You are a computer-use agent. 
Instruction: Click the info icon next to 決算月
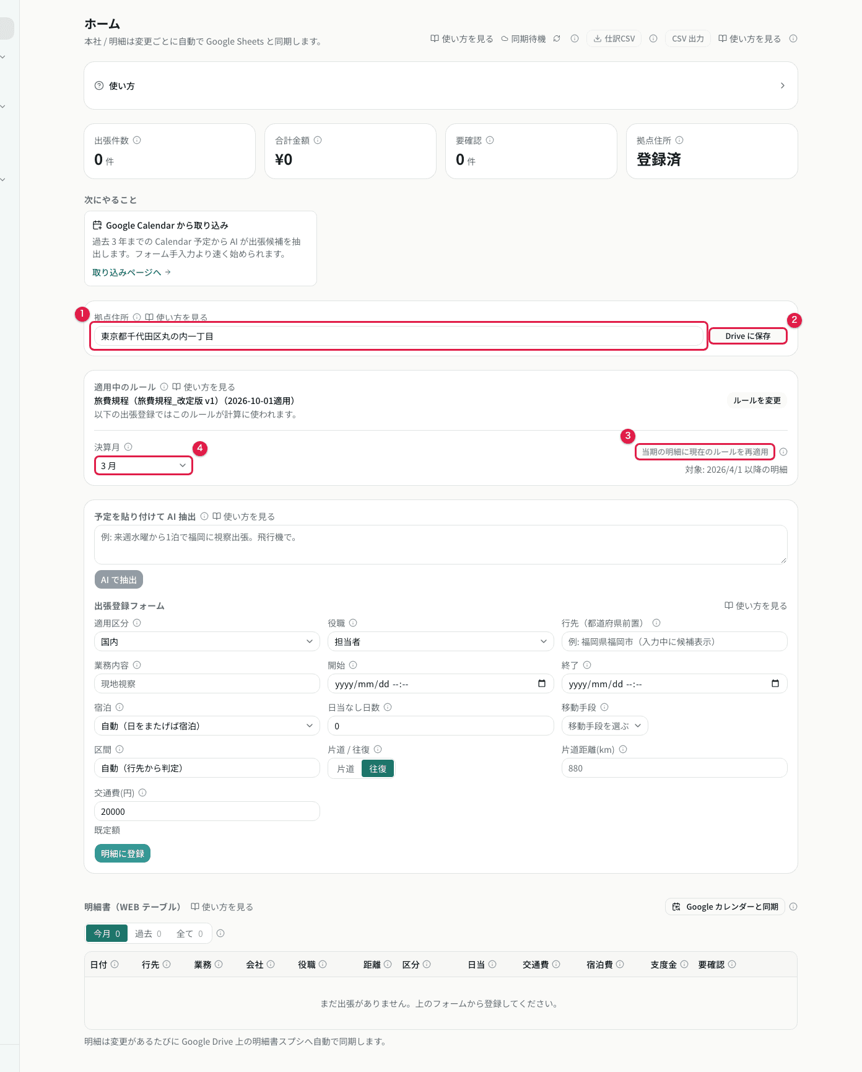point(128,447)
